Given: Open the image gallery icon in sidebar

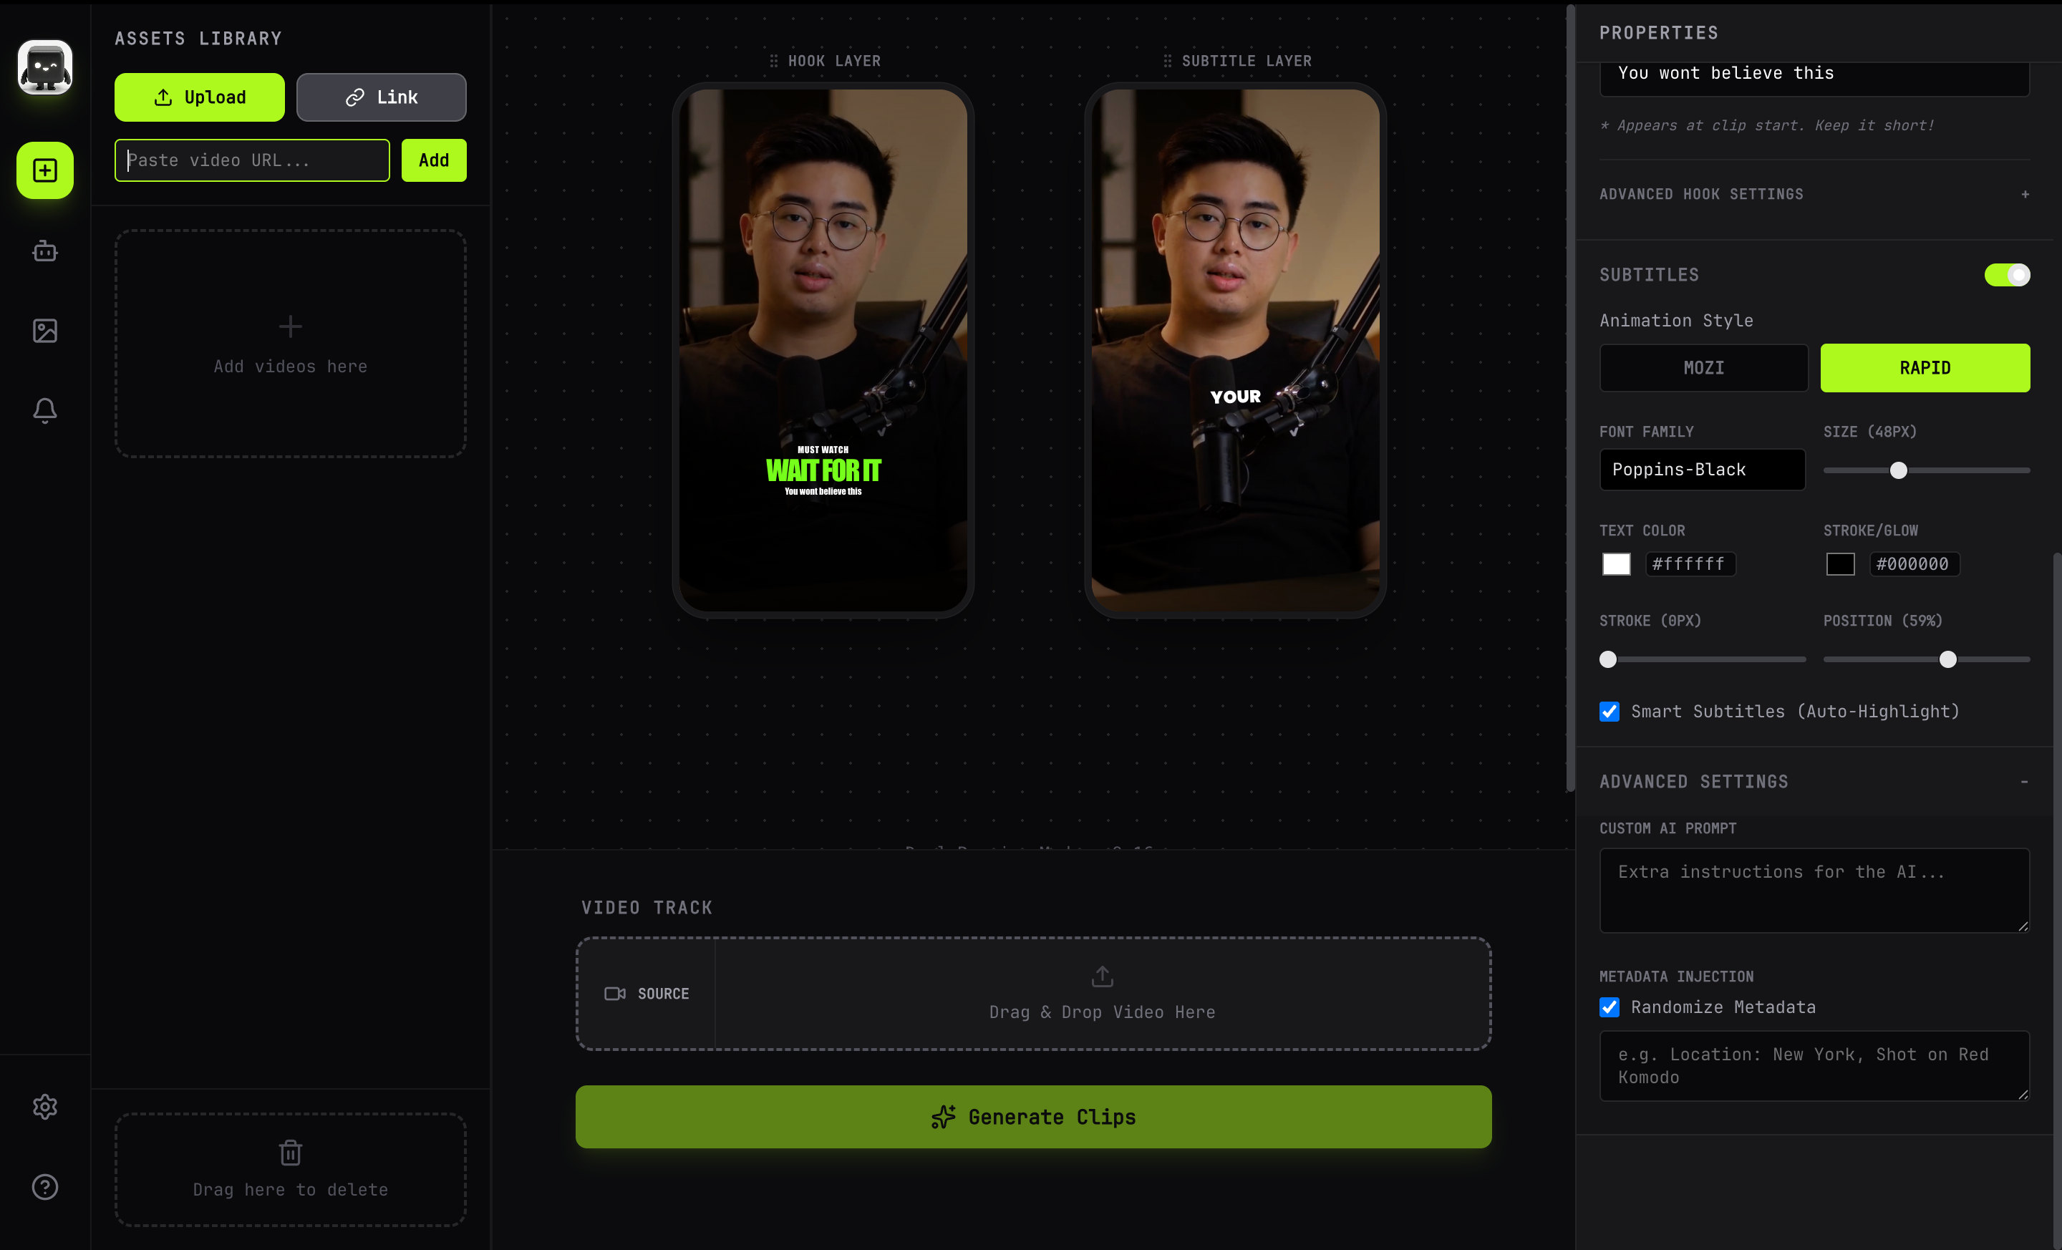Looking at the screenshot, I should [45, 331].
